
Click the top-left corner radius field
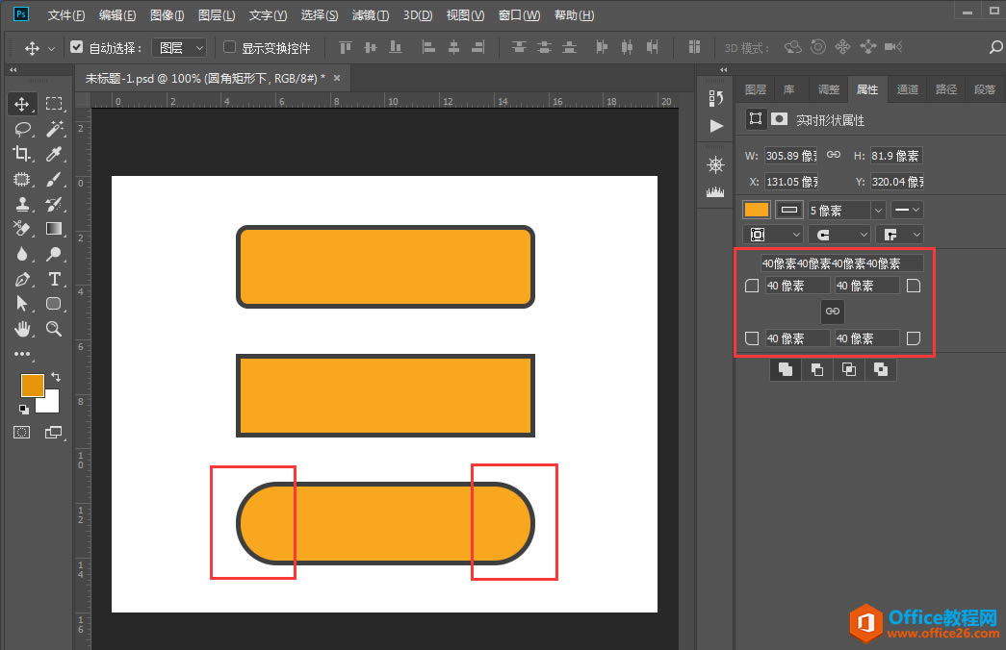(x=797, y=286)
